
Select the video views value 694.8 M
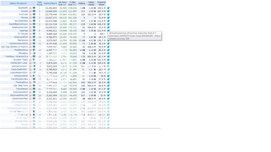click(92, 27)
